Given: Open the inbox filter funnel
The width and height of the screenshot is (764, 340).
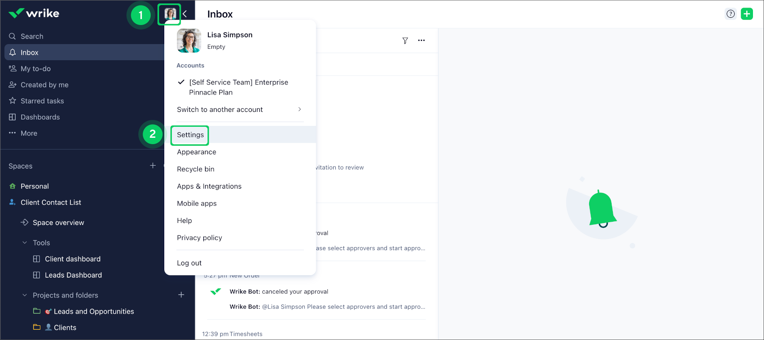Looking at the screenshot, I should click(x=405, y=41).
